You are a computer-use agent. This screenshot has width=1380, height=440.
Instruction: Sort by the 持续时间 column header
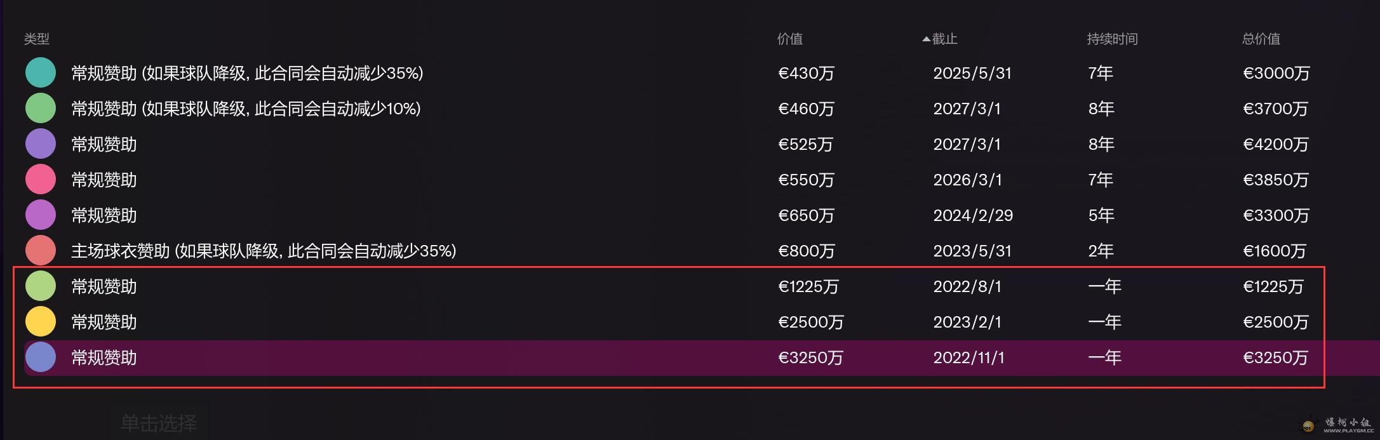(1112, 39)
